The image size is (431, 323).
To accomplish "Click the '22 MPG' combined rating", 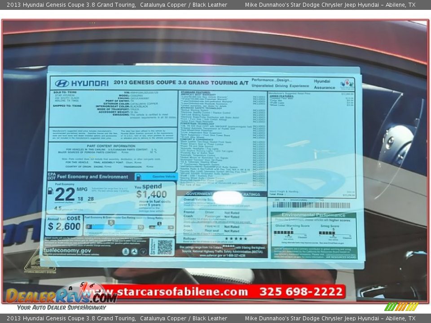I will (x=71, y=193).
